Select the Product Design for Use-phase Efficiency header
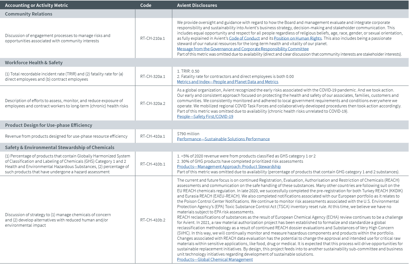The image size is (409, 269). tap(48, 125)
